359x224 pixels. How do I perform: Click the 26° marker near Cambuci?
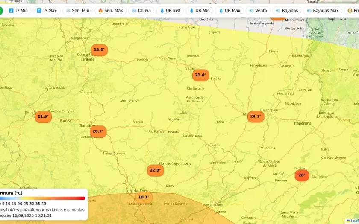point(302,175)
